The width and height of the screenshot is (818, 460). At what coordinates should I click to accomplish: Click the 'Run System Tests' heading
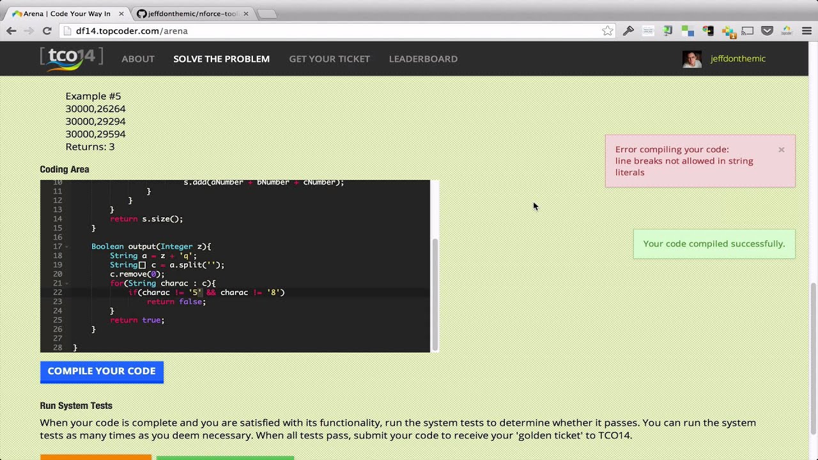coord(76,406)
